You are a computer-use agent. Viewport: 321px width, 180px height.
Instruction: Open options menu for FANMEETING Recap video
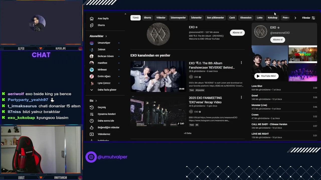click(241, 97)
